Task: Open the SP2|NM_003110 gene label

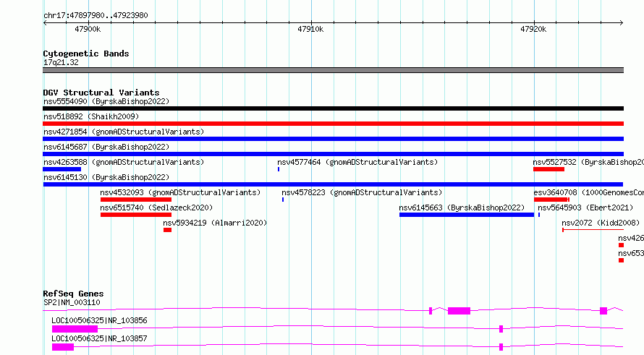Action: point(72,302)
